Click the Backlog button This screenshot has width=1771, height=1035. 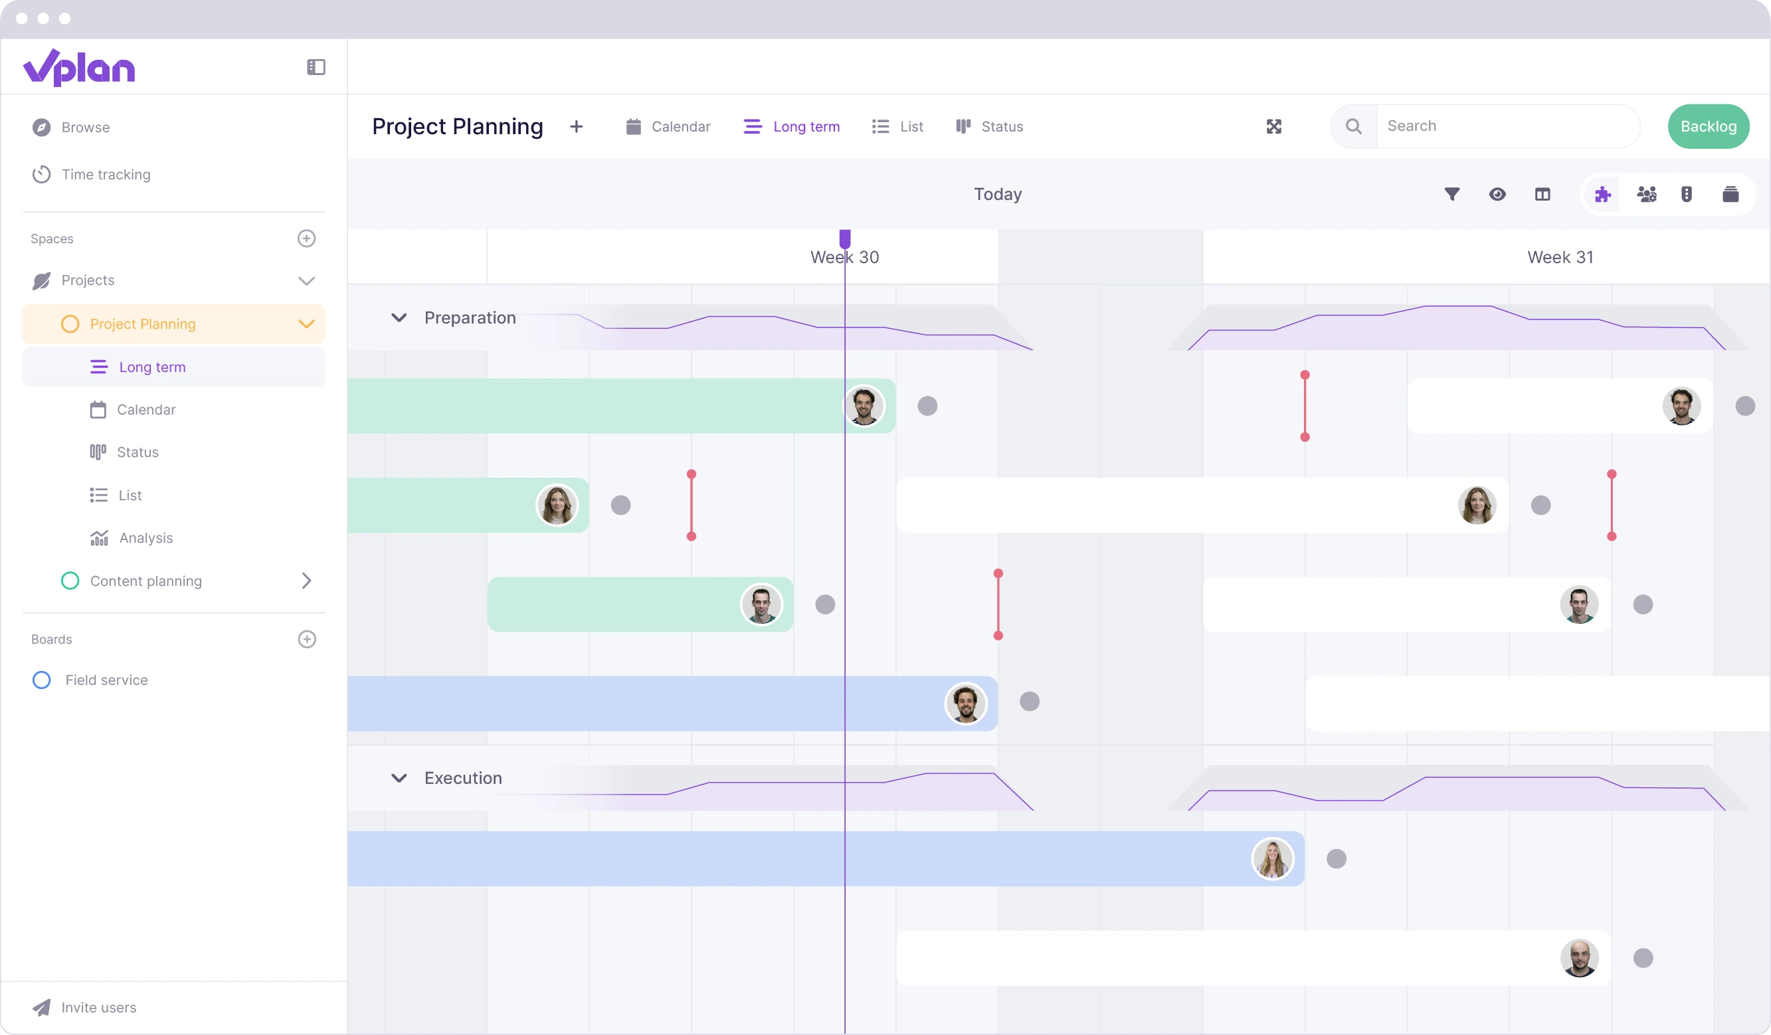pyautogui.click(x=1709, y=126)
